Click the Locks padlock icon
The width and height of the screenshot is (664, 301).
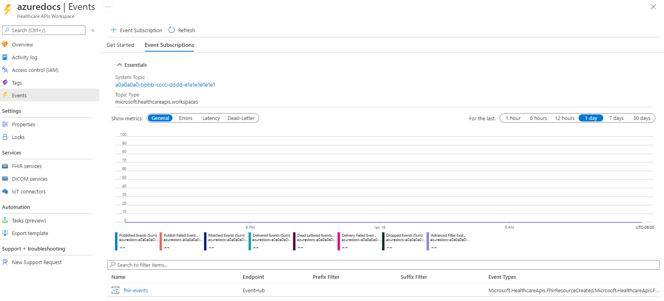[x=5, y=137]
